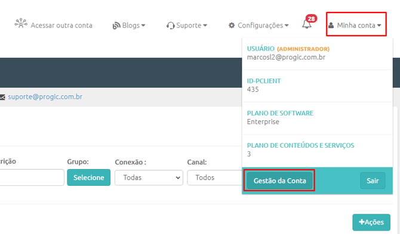
Task: Click the Conexão : field label
Action: 130,162
